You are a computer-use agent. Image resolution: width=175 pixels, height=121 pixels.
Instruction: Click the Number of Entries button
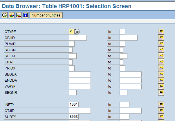pyautogui.click(x=46, y=15)
